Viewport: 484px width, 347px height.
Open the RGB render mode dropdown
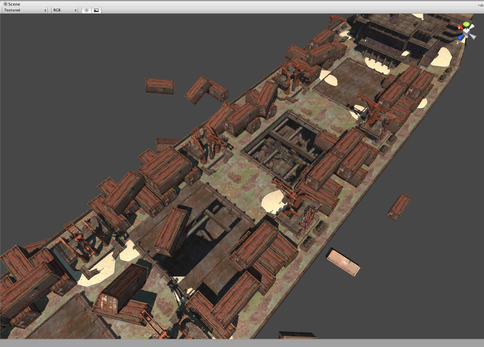[x=65, y=10]
